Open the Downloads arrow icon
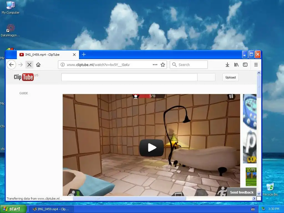This screenshot has width=284, height=213. 227,65
